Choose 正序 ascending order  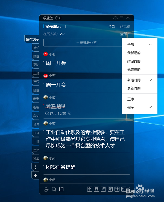[140, 99]
